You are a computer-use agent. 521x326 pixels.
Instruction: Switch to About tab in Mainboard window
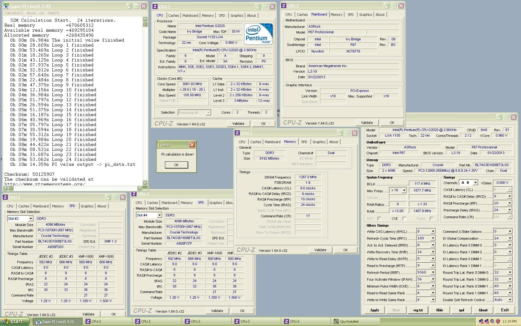380,15
